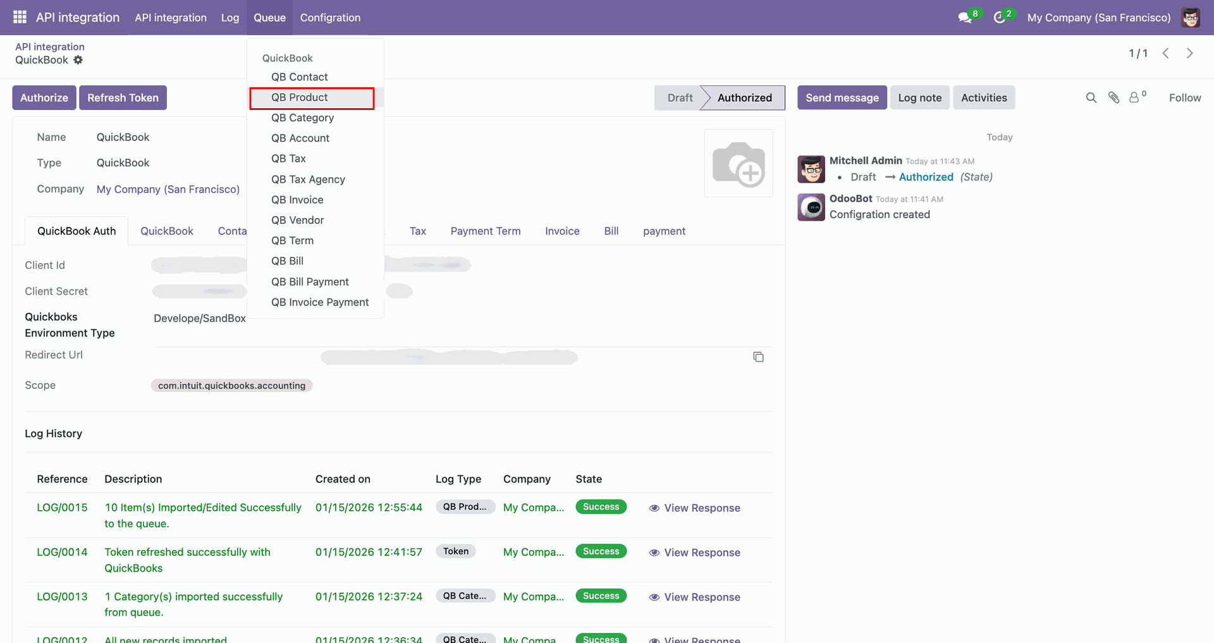Image resolution: width=1214 pixels, height=643 pixels.
Task: Open the Configration menu
Action: pyautogui.click(x=330, y=18)
